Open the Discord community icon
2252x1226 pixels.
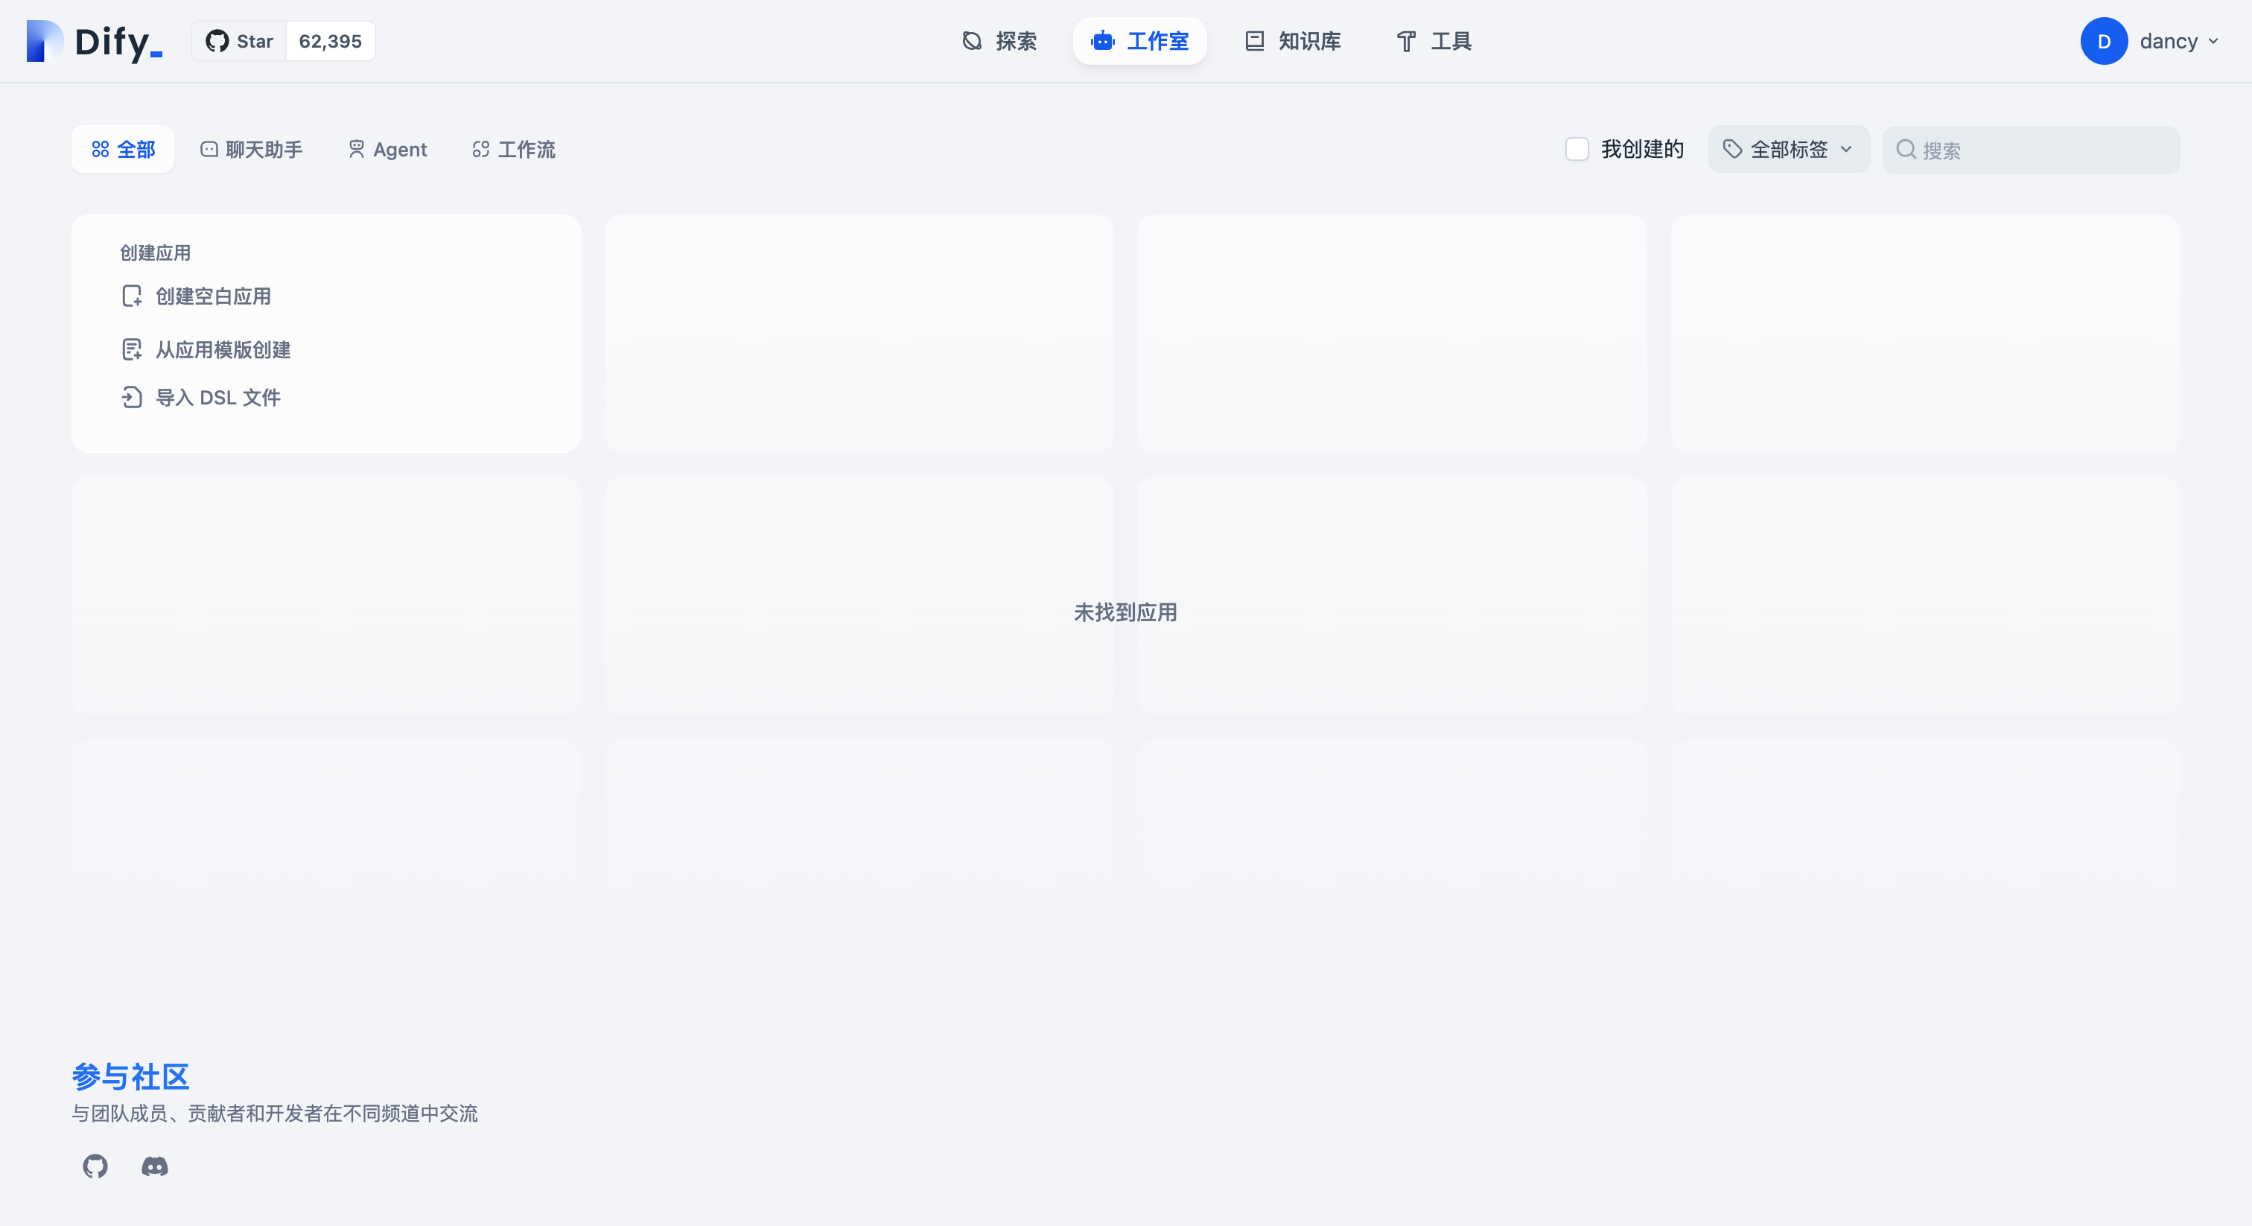click(x=155, y=1166)
